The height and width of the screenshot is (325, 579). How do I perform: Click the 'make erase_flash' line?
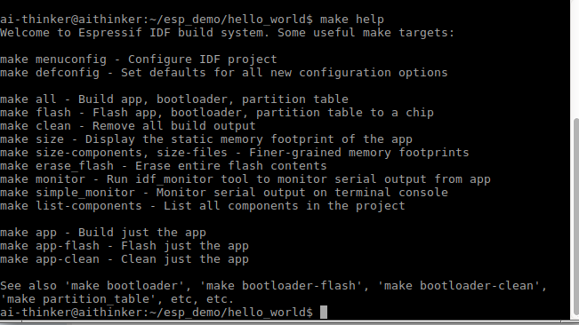pyautogui.click(x=164, y=165)
